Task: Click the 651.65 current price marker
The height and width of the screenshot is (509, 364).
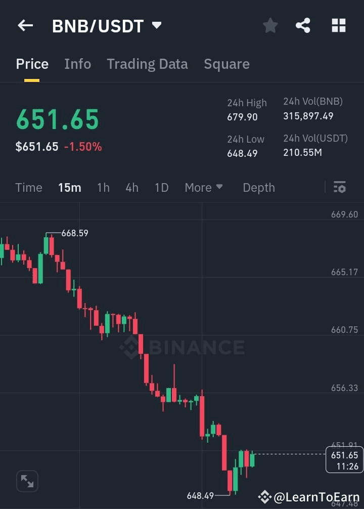Action: 344,460
